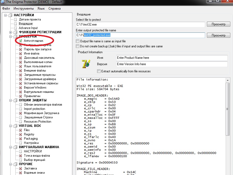Screen dimensions: 233x175
Task: Click the 7-Zip product icon
Action: coord(86,64)
